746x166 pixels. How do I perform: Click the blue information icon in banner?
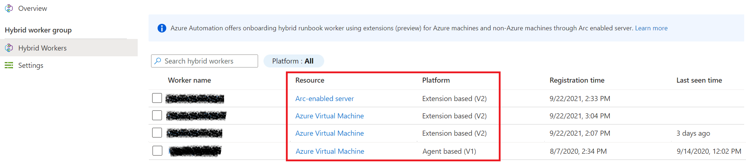click(162, 28)
